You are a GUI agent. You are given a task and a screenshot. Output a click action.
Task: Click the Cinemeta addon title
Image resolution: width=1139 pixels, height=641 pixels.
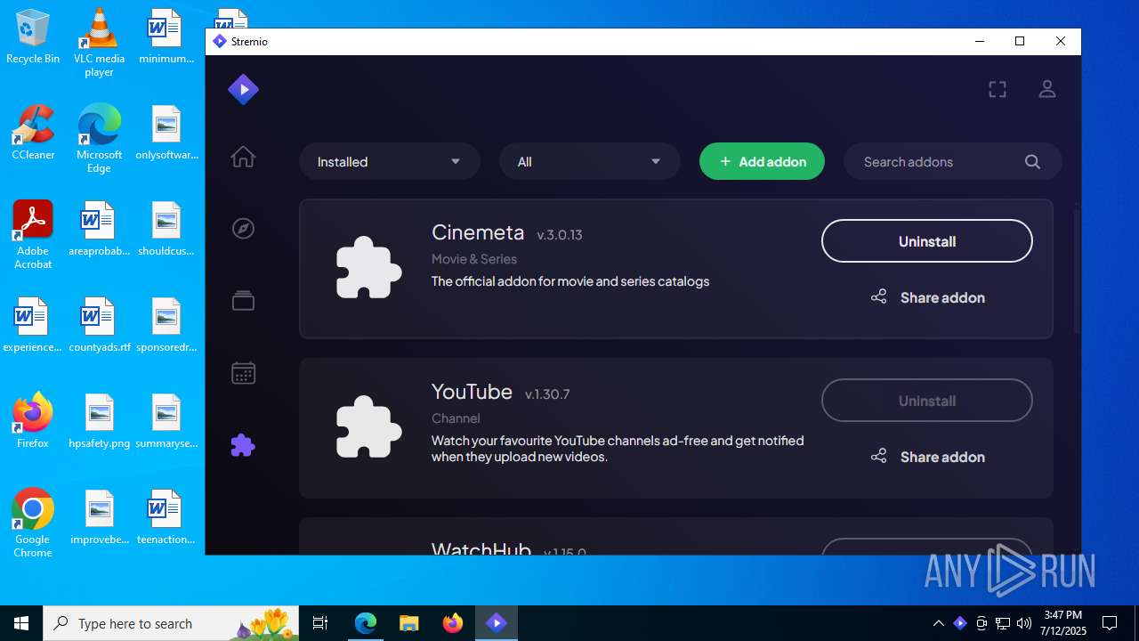(x=478, y=232)
